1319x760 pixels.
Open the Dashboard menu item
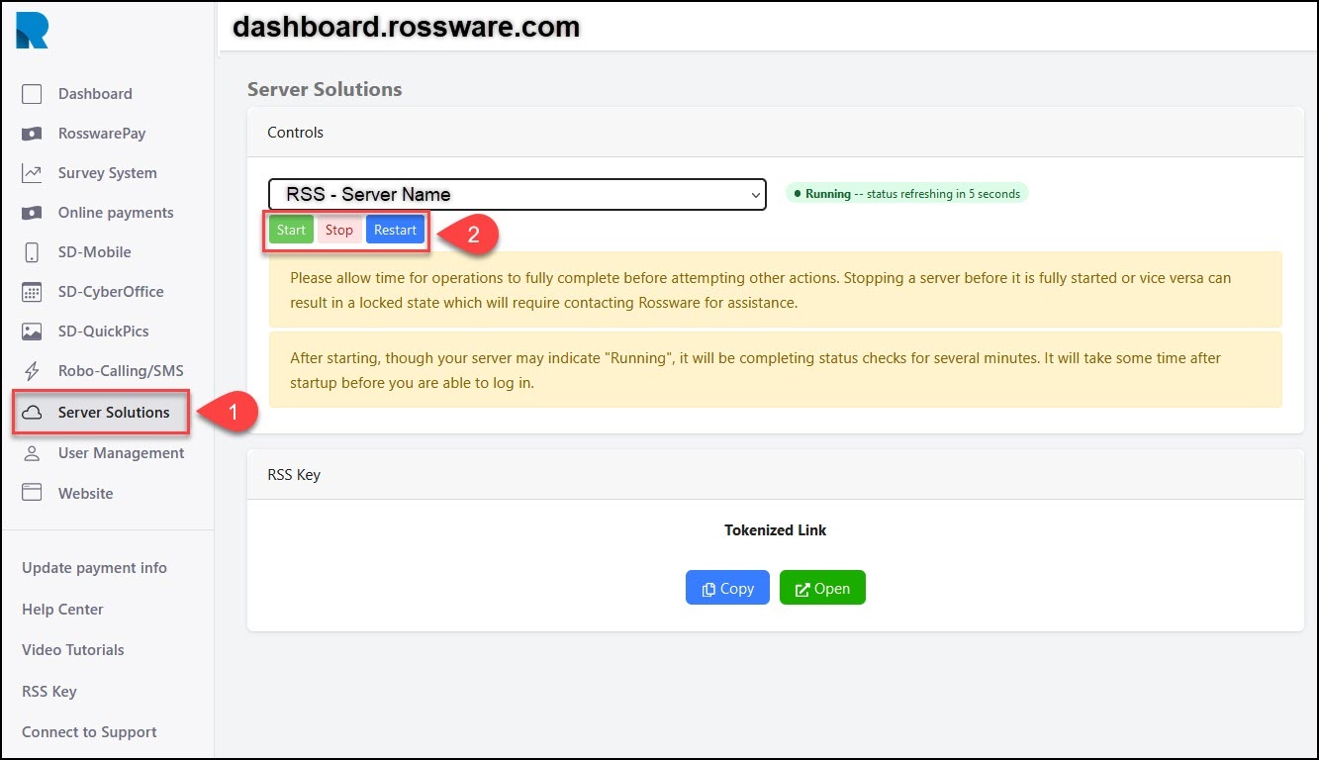95,94
